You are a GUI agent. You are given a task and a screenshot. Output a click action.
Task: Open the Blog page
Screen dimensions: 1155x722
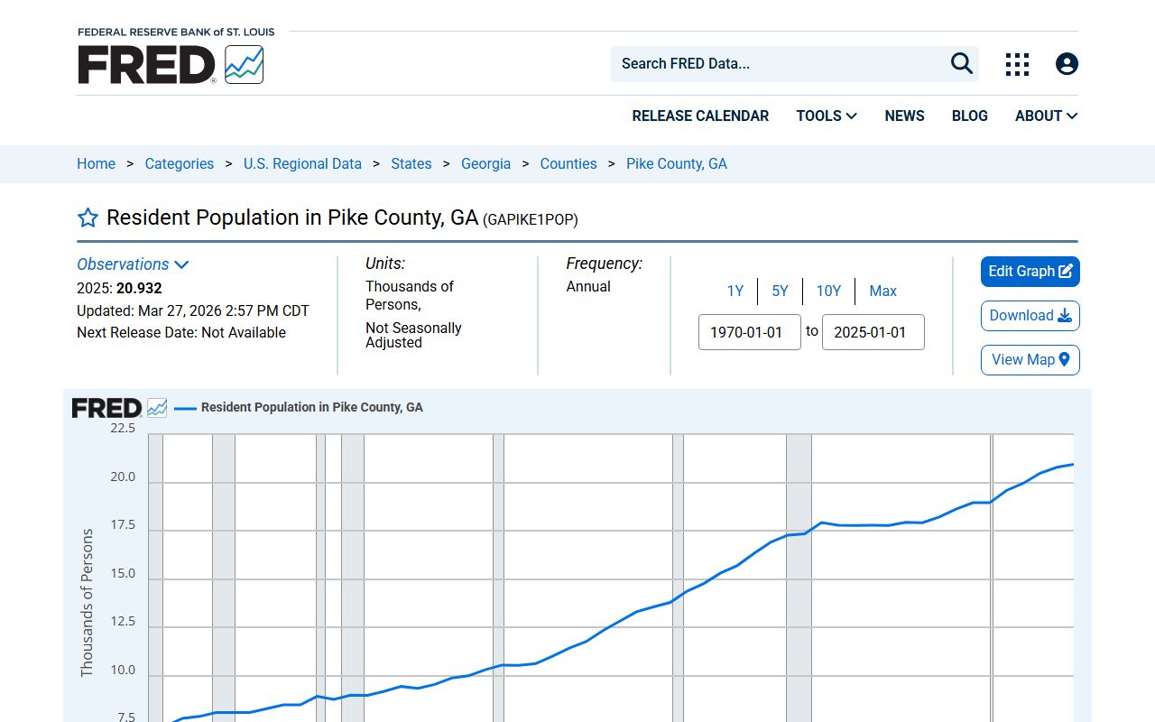[969, 116]
